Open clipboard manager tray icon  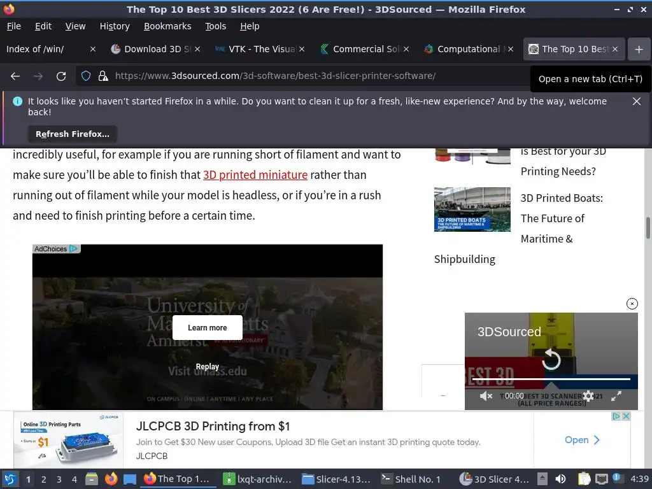tap(585, 479)
